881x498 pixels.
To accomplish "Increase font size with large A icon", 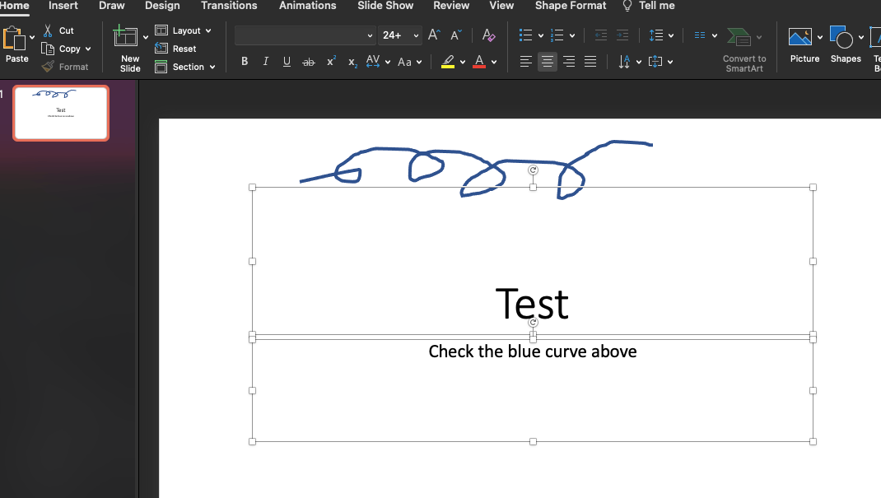I will (434, 35).
